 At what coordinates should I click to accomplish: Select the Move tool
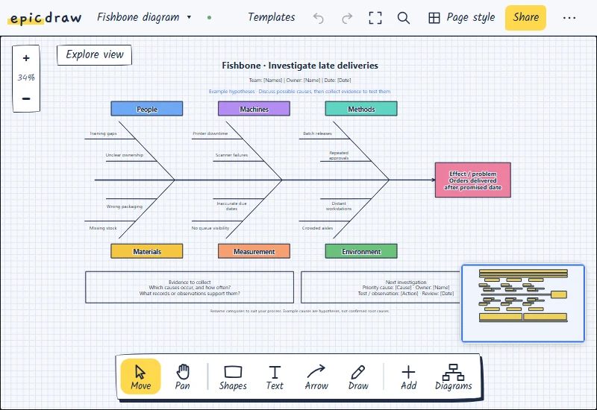pyautogui.click(x=140, y=376)
